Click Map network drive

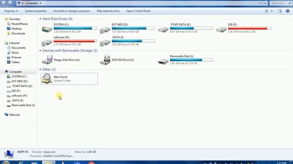click(108, 11)
